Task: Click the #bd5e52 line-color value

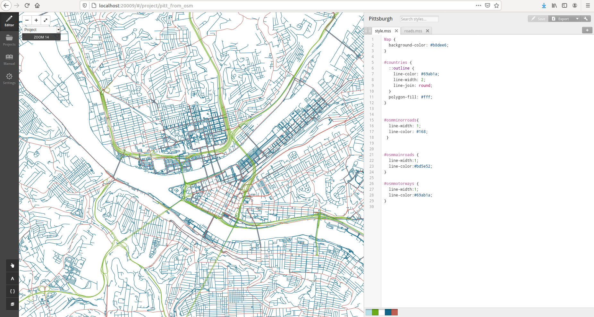Action: (x=422, y=166)
